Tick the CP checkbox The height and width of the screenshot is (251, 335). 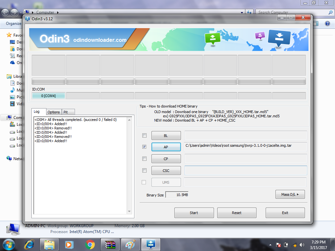(144, 159)
